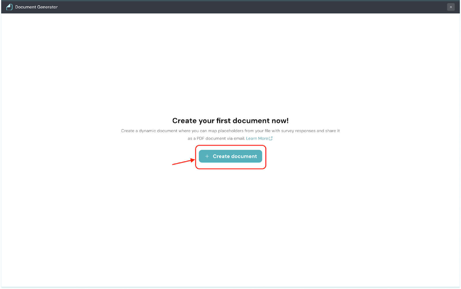Click the word "first" in the heading
Viewport: 461px width, 289px height.
click(x=224, y=120)
